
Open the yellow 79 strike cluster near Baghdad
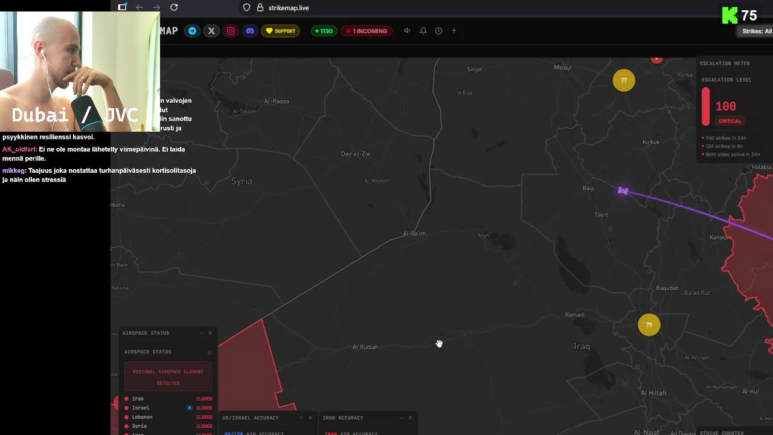pos(649,324)
